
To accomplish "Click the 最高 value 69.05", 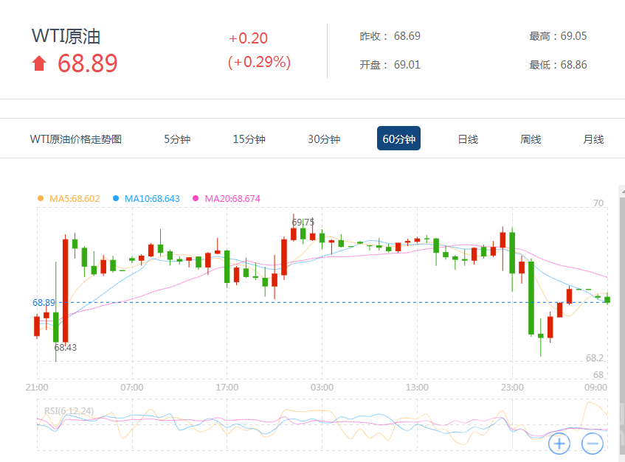I will [x=573, y=36].
